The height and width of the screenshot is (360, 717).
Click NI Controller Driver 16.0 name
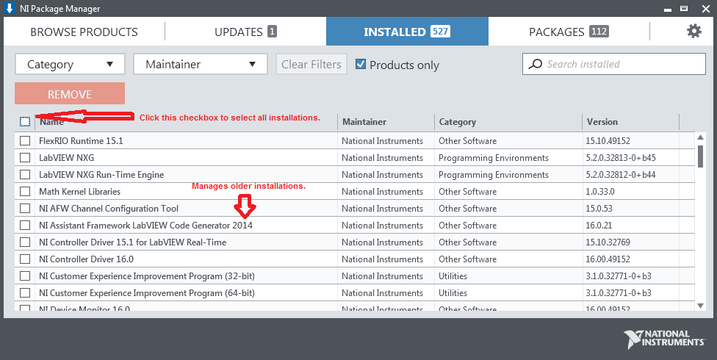tap(86, 259)
